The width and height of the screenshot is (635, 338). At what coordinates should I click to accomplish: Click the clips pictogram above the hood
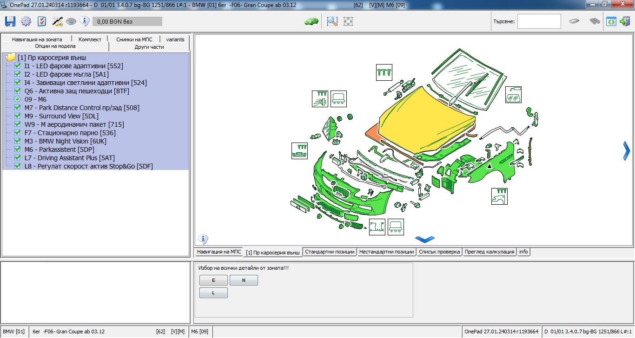384,72
